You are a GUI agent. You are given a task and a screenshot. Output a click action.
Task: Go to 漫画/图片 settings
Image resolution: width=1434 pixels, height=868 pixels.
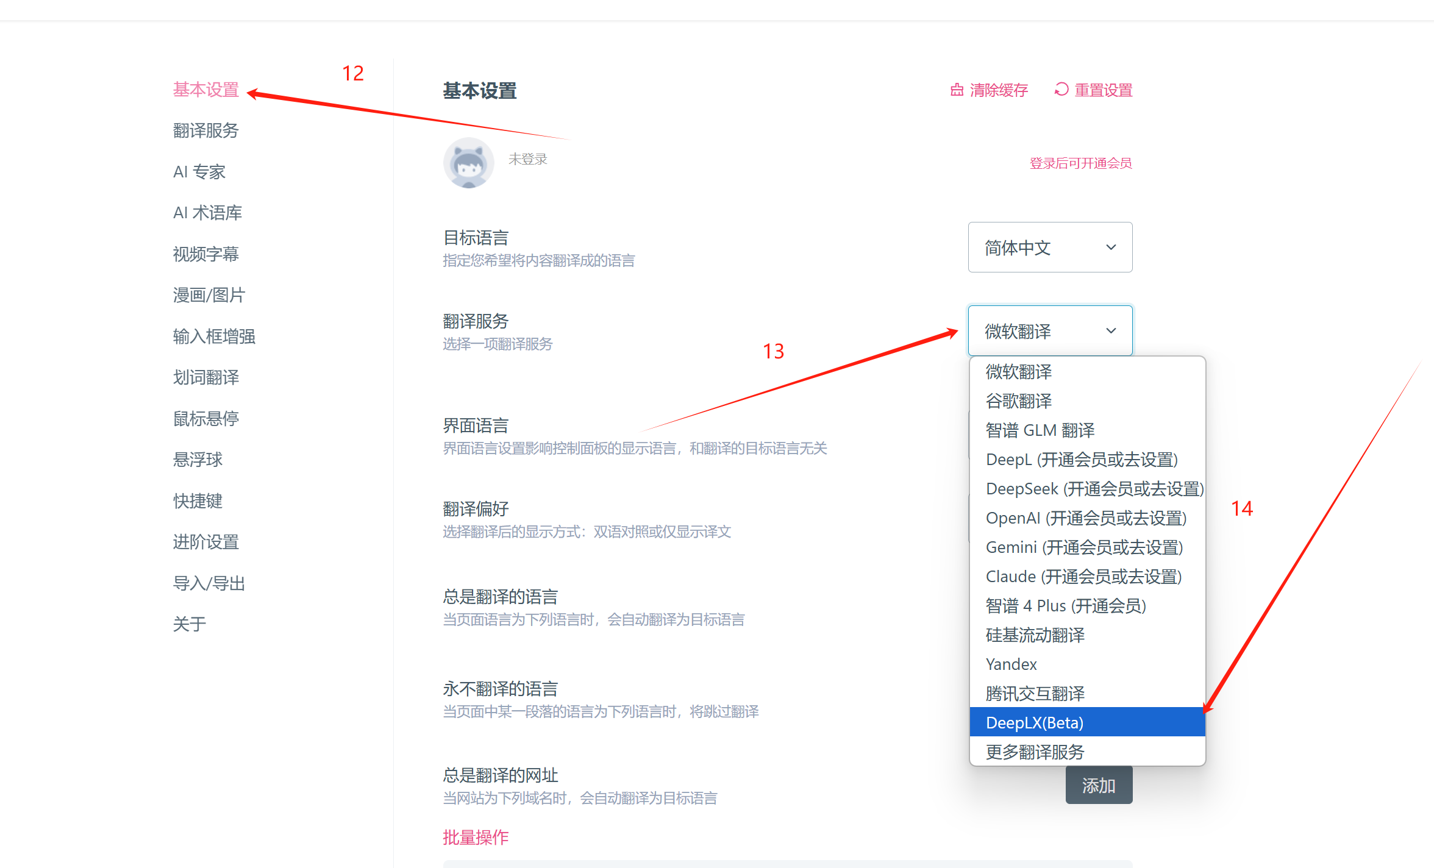coord(209,295)
